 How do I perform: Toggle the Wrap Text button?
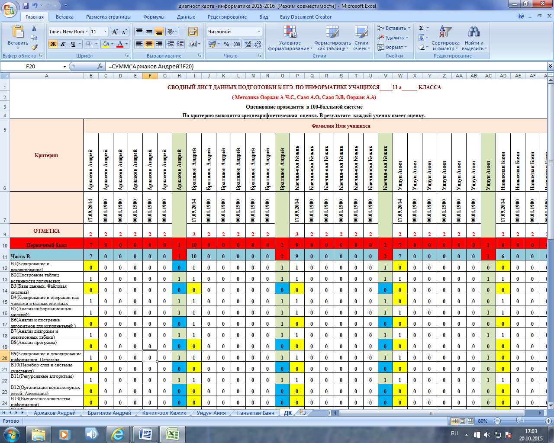pyautogui.click(x=193, y=32)
